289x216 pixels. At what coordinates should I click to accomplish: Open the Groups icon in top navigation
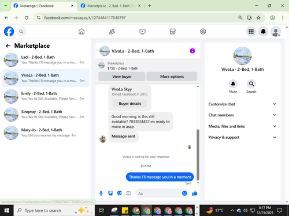coord(203,32)
